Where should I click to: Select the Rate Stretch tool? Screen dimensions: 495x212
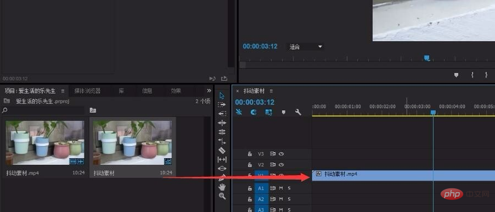pyautogui.click(x=222, y=141)
